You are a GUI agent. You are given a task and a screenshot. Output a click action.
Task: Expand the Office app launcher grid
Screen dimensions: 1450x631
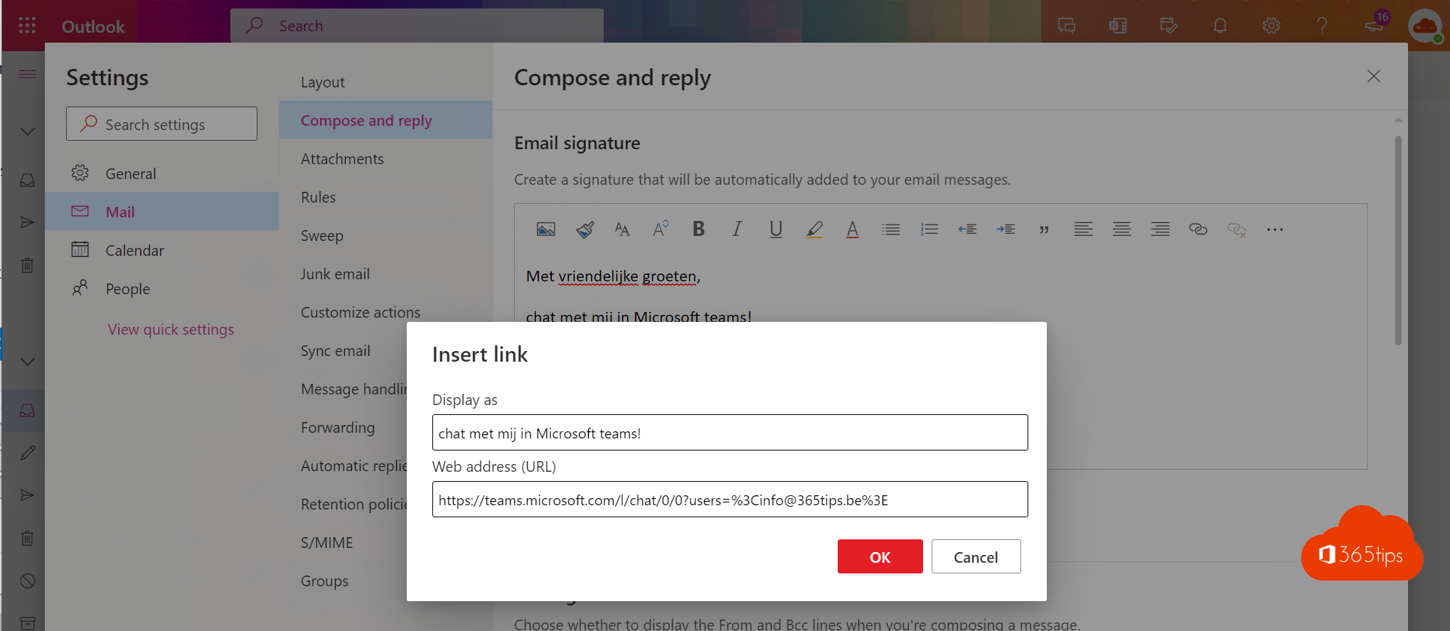[x=27, y=26]
